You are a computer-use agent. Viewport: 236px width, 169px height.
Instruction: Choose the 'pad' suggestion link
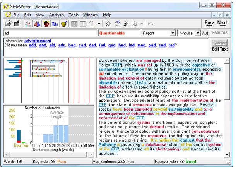[x=152, y=45]
